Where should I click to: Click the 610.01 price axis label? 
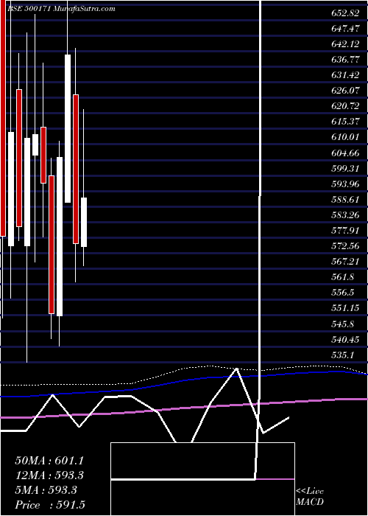coord(345,137)
